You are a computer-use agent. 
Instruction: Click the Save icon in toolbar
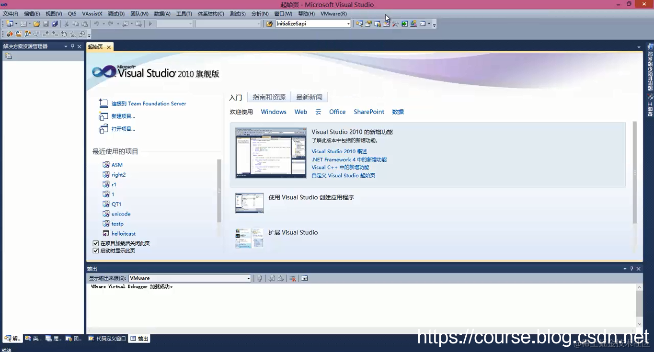tap(46, 24)
